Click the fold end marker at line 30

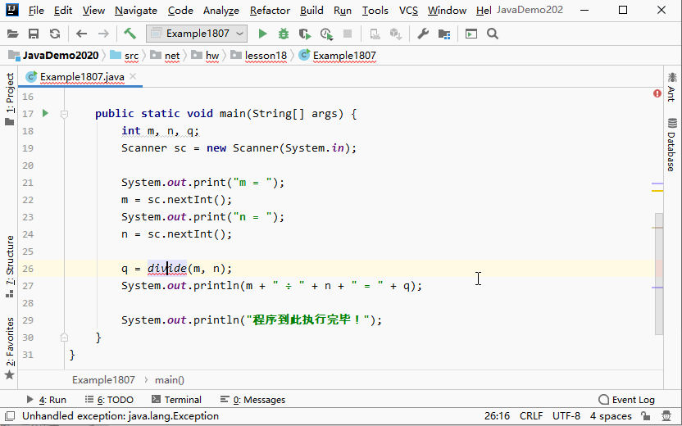tap(64, 338)
